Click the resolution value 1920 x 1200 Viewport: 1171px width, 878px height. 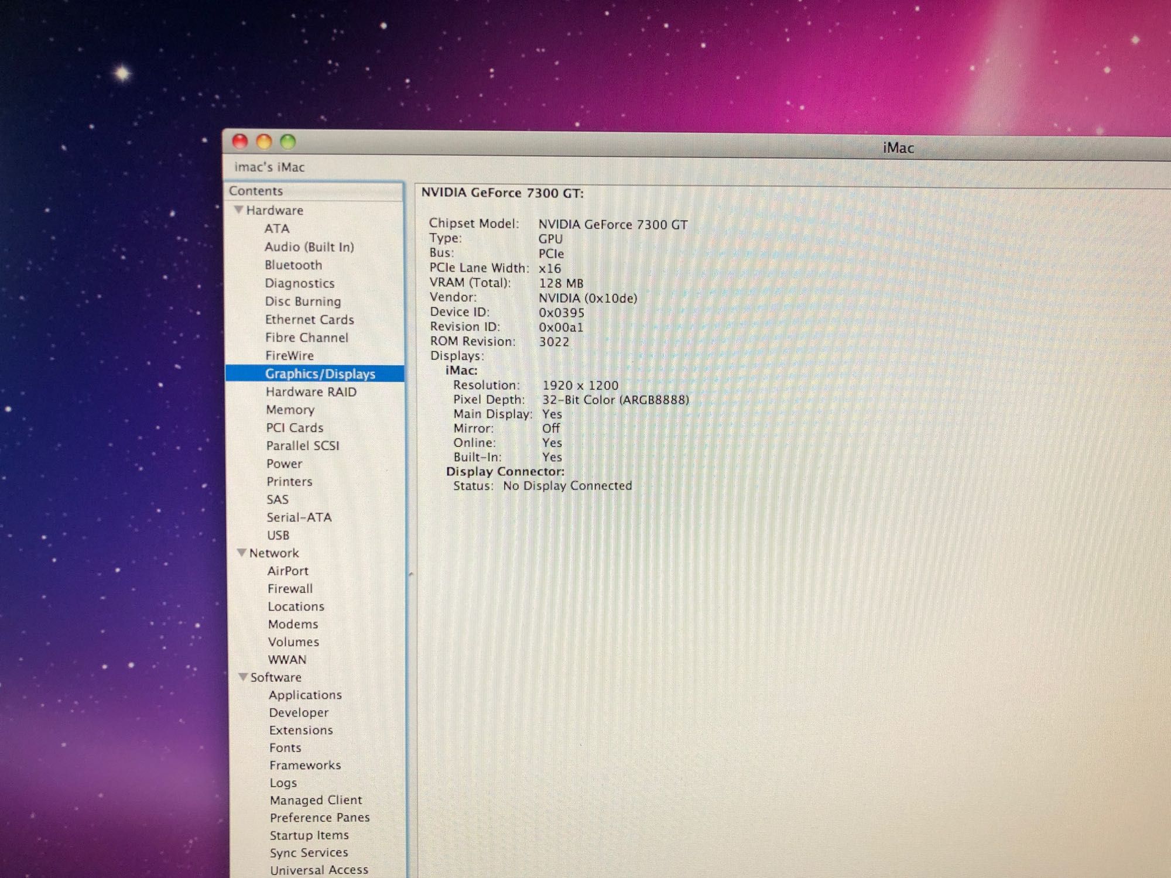click(580, 385)
